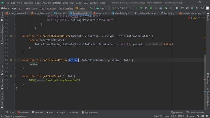This screenshot has height=118, width=210.
Task: Open the Pixel 5 API 31 device dropdown
Action: [x=121, y=8]
